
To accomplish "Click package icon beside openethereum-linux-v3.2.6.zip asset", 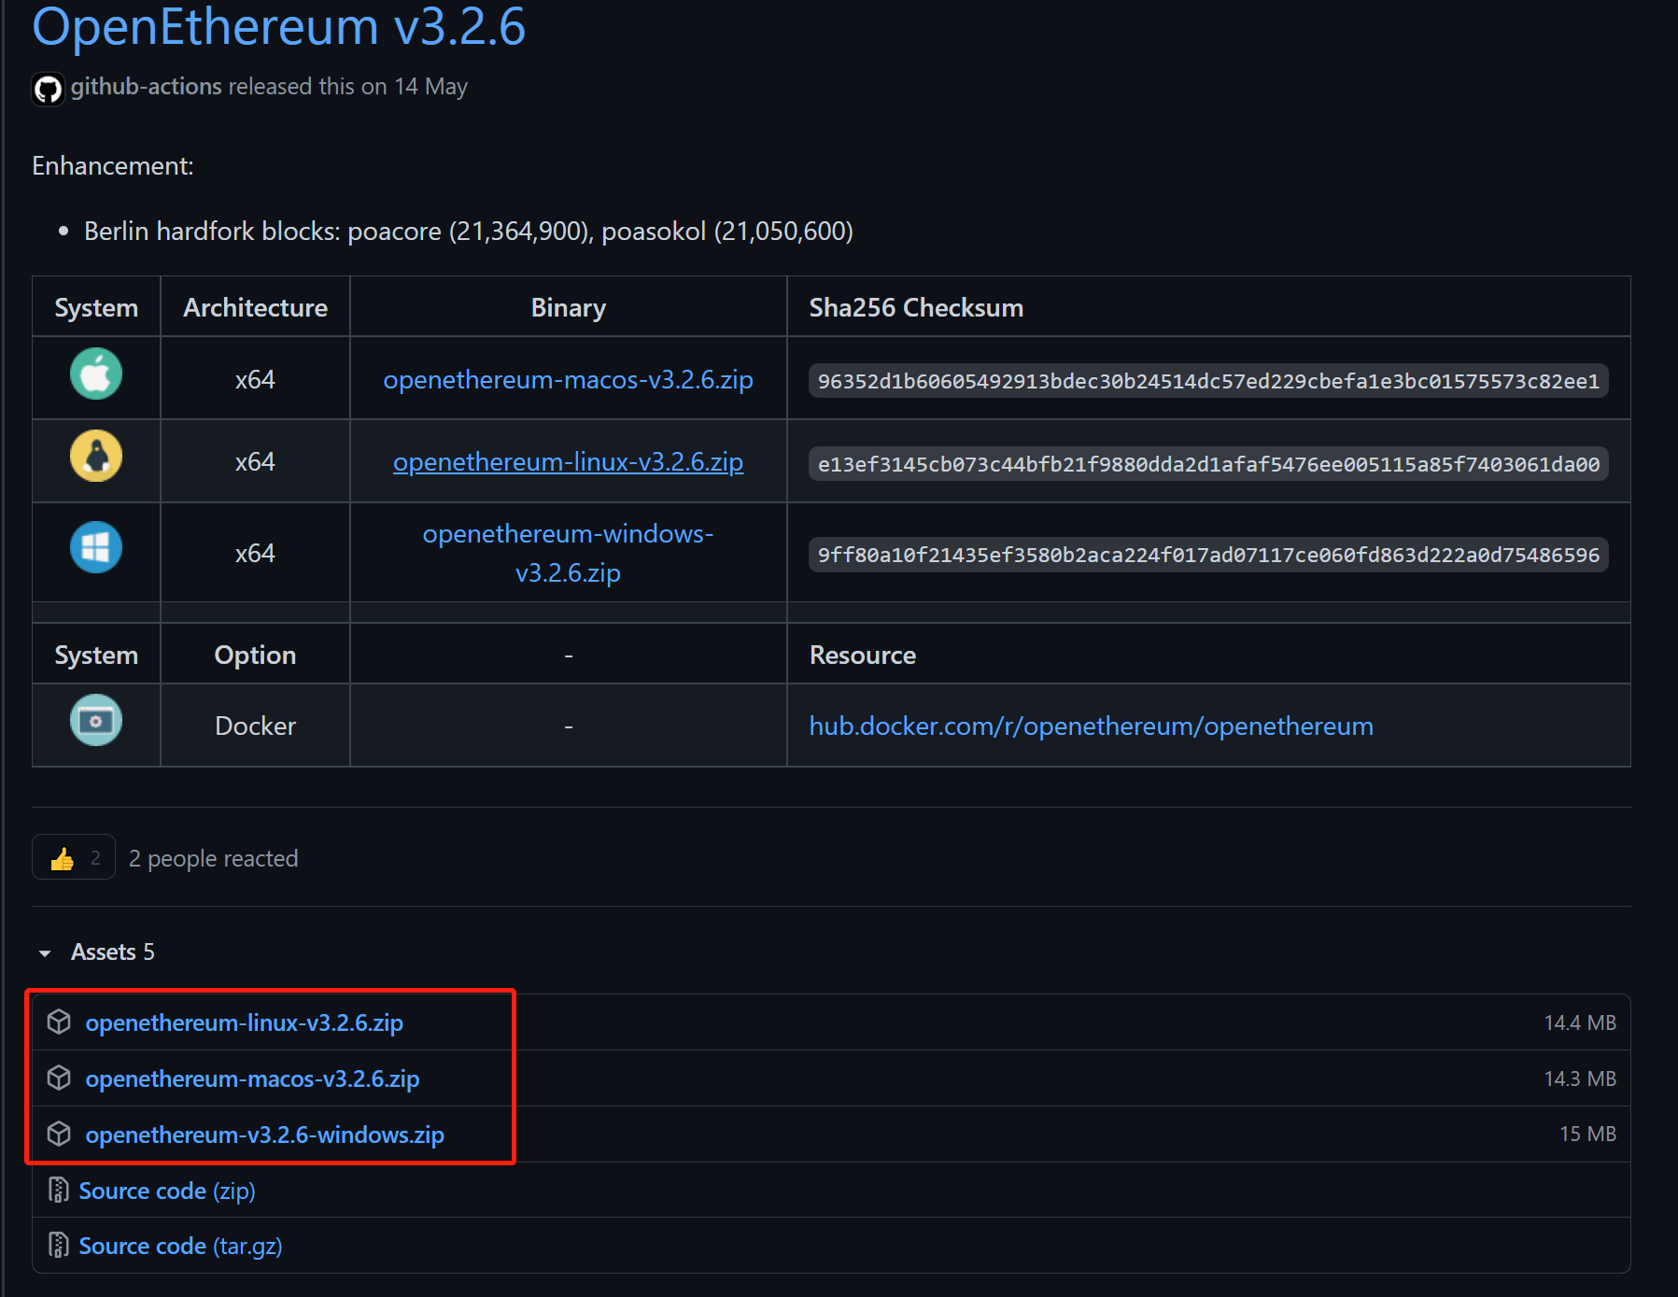I will 59,1022.
